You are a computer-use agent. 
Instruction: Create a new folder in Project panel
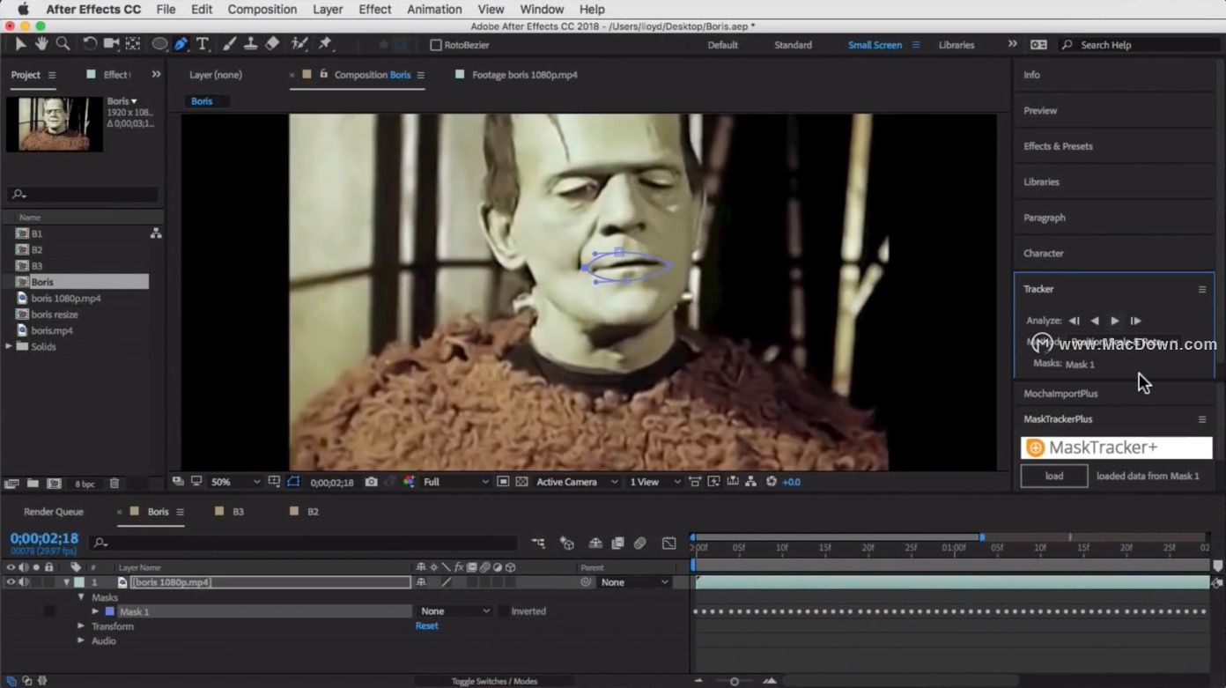pyautogui.click(x=33, y=484)
